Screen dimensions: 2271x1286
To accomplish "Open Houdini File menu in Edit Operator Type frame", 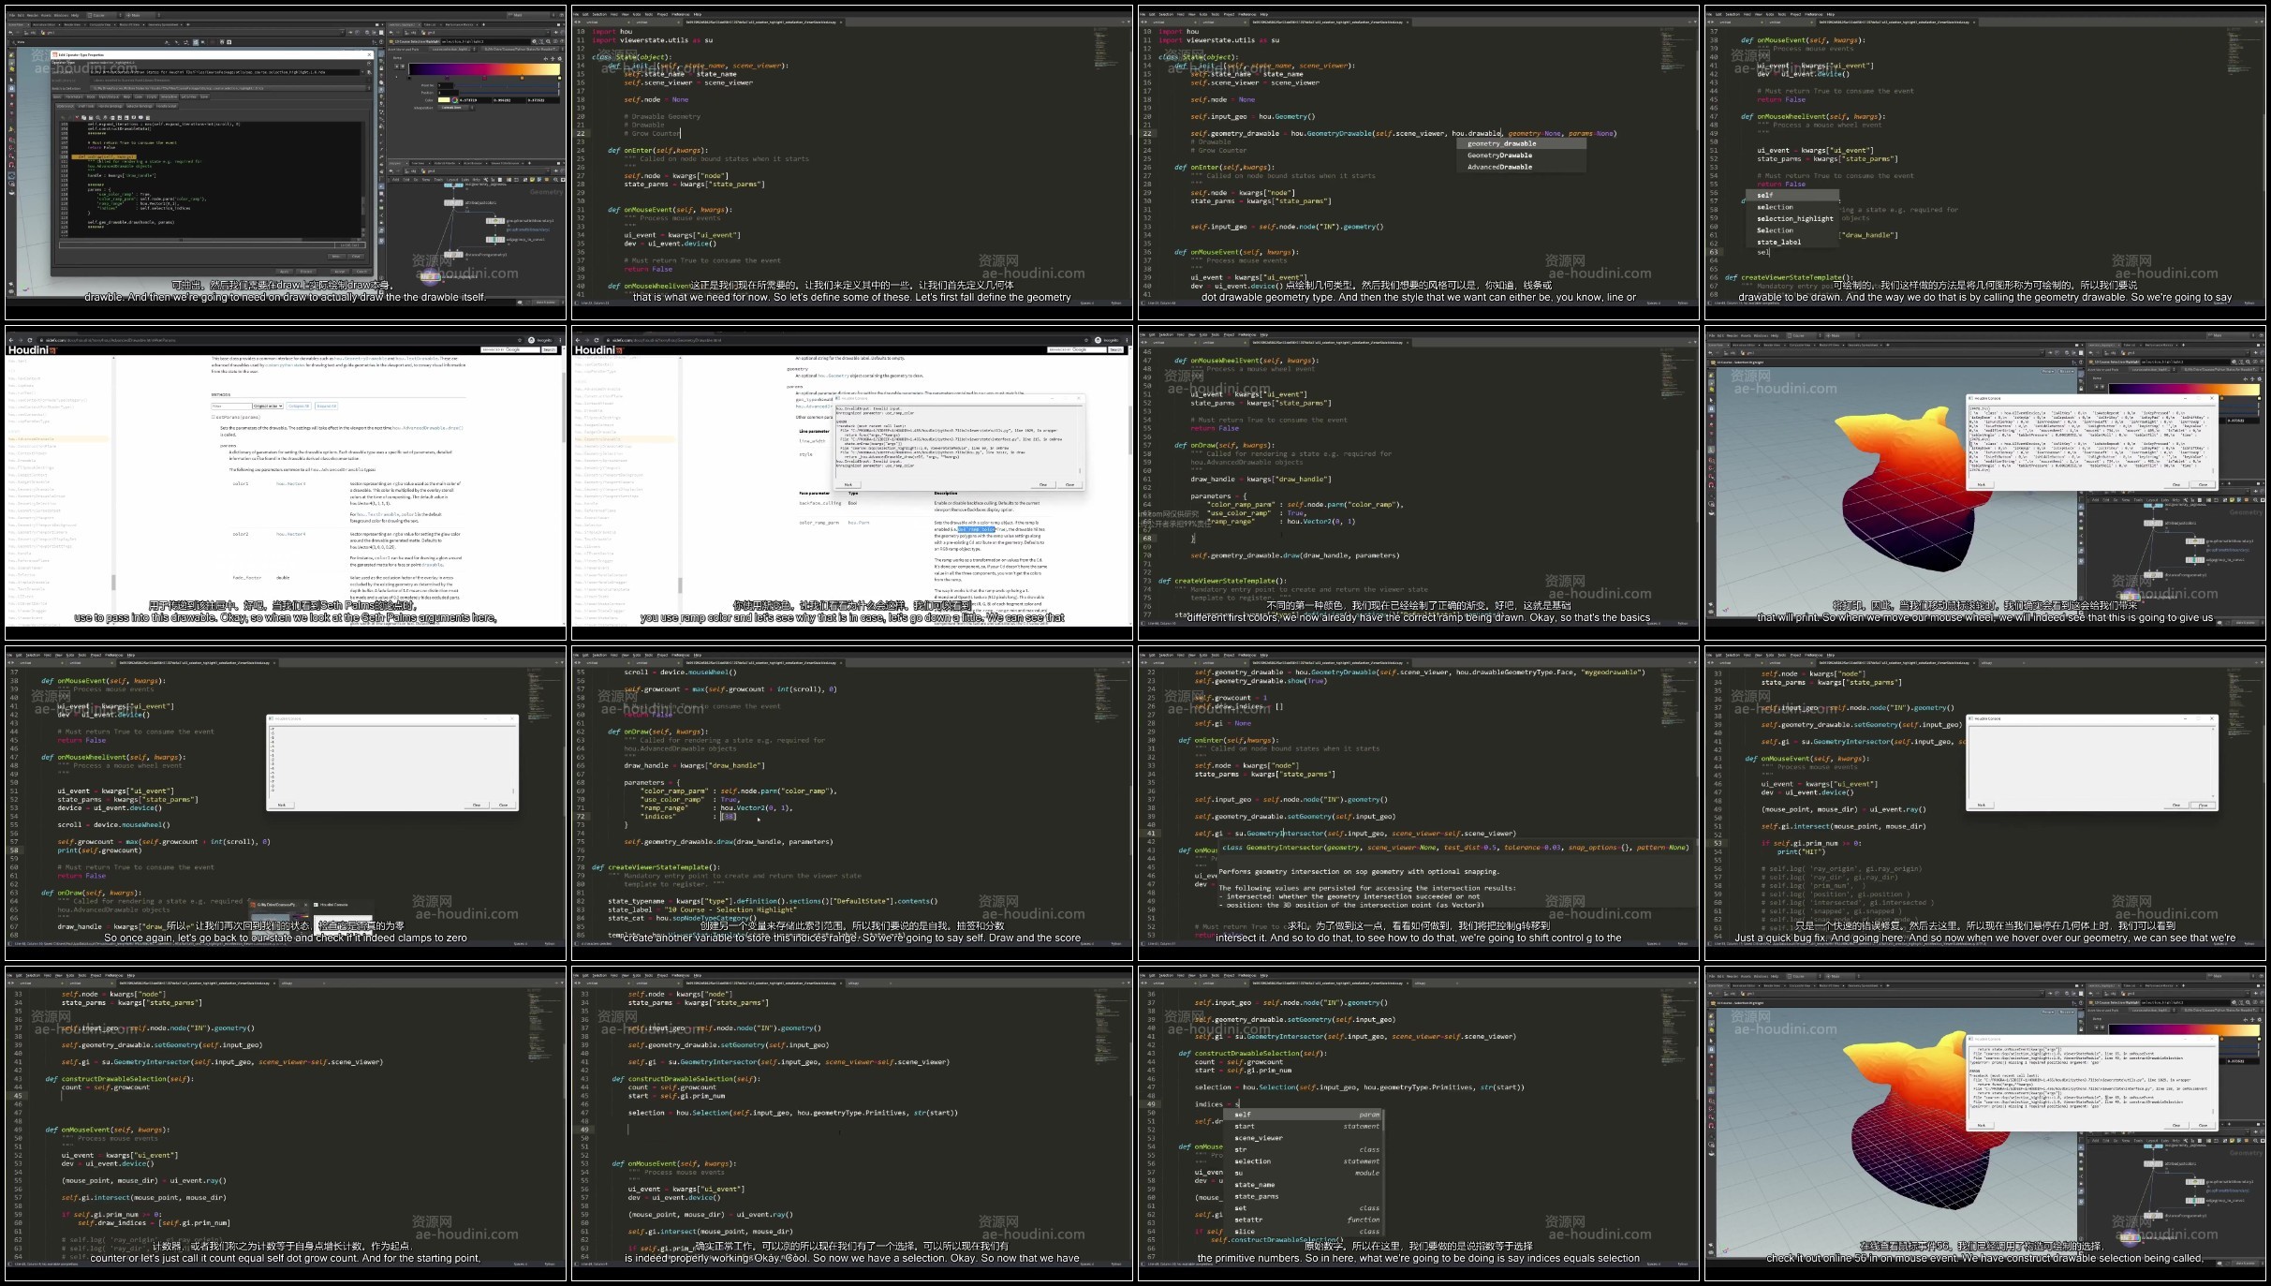I will 11,15.
